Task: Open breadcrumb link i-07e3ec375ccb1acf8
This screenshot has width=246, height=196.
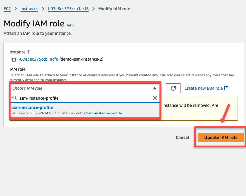Action: coord(68,9)
